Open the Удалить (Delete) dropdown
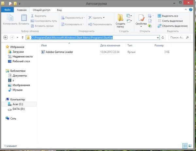The height and width of the screenshot is (151, 196). tap(96, 18)
